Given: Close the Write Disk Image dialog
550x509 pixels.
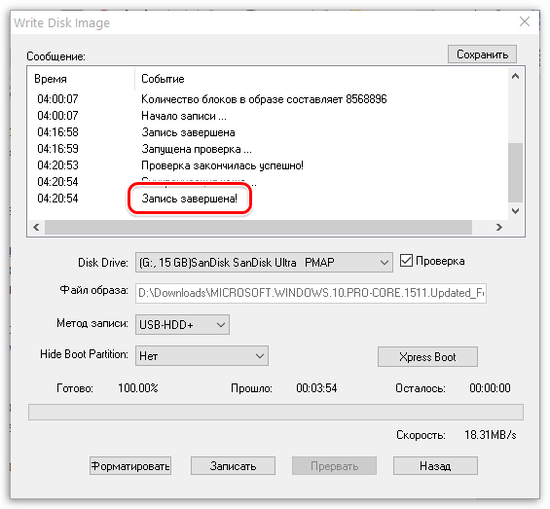Looking at the screenshot, I should pyautogui.click(x=525, y=21).
